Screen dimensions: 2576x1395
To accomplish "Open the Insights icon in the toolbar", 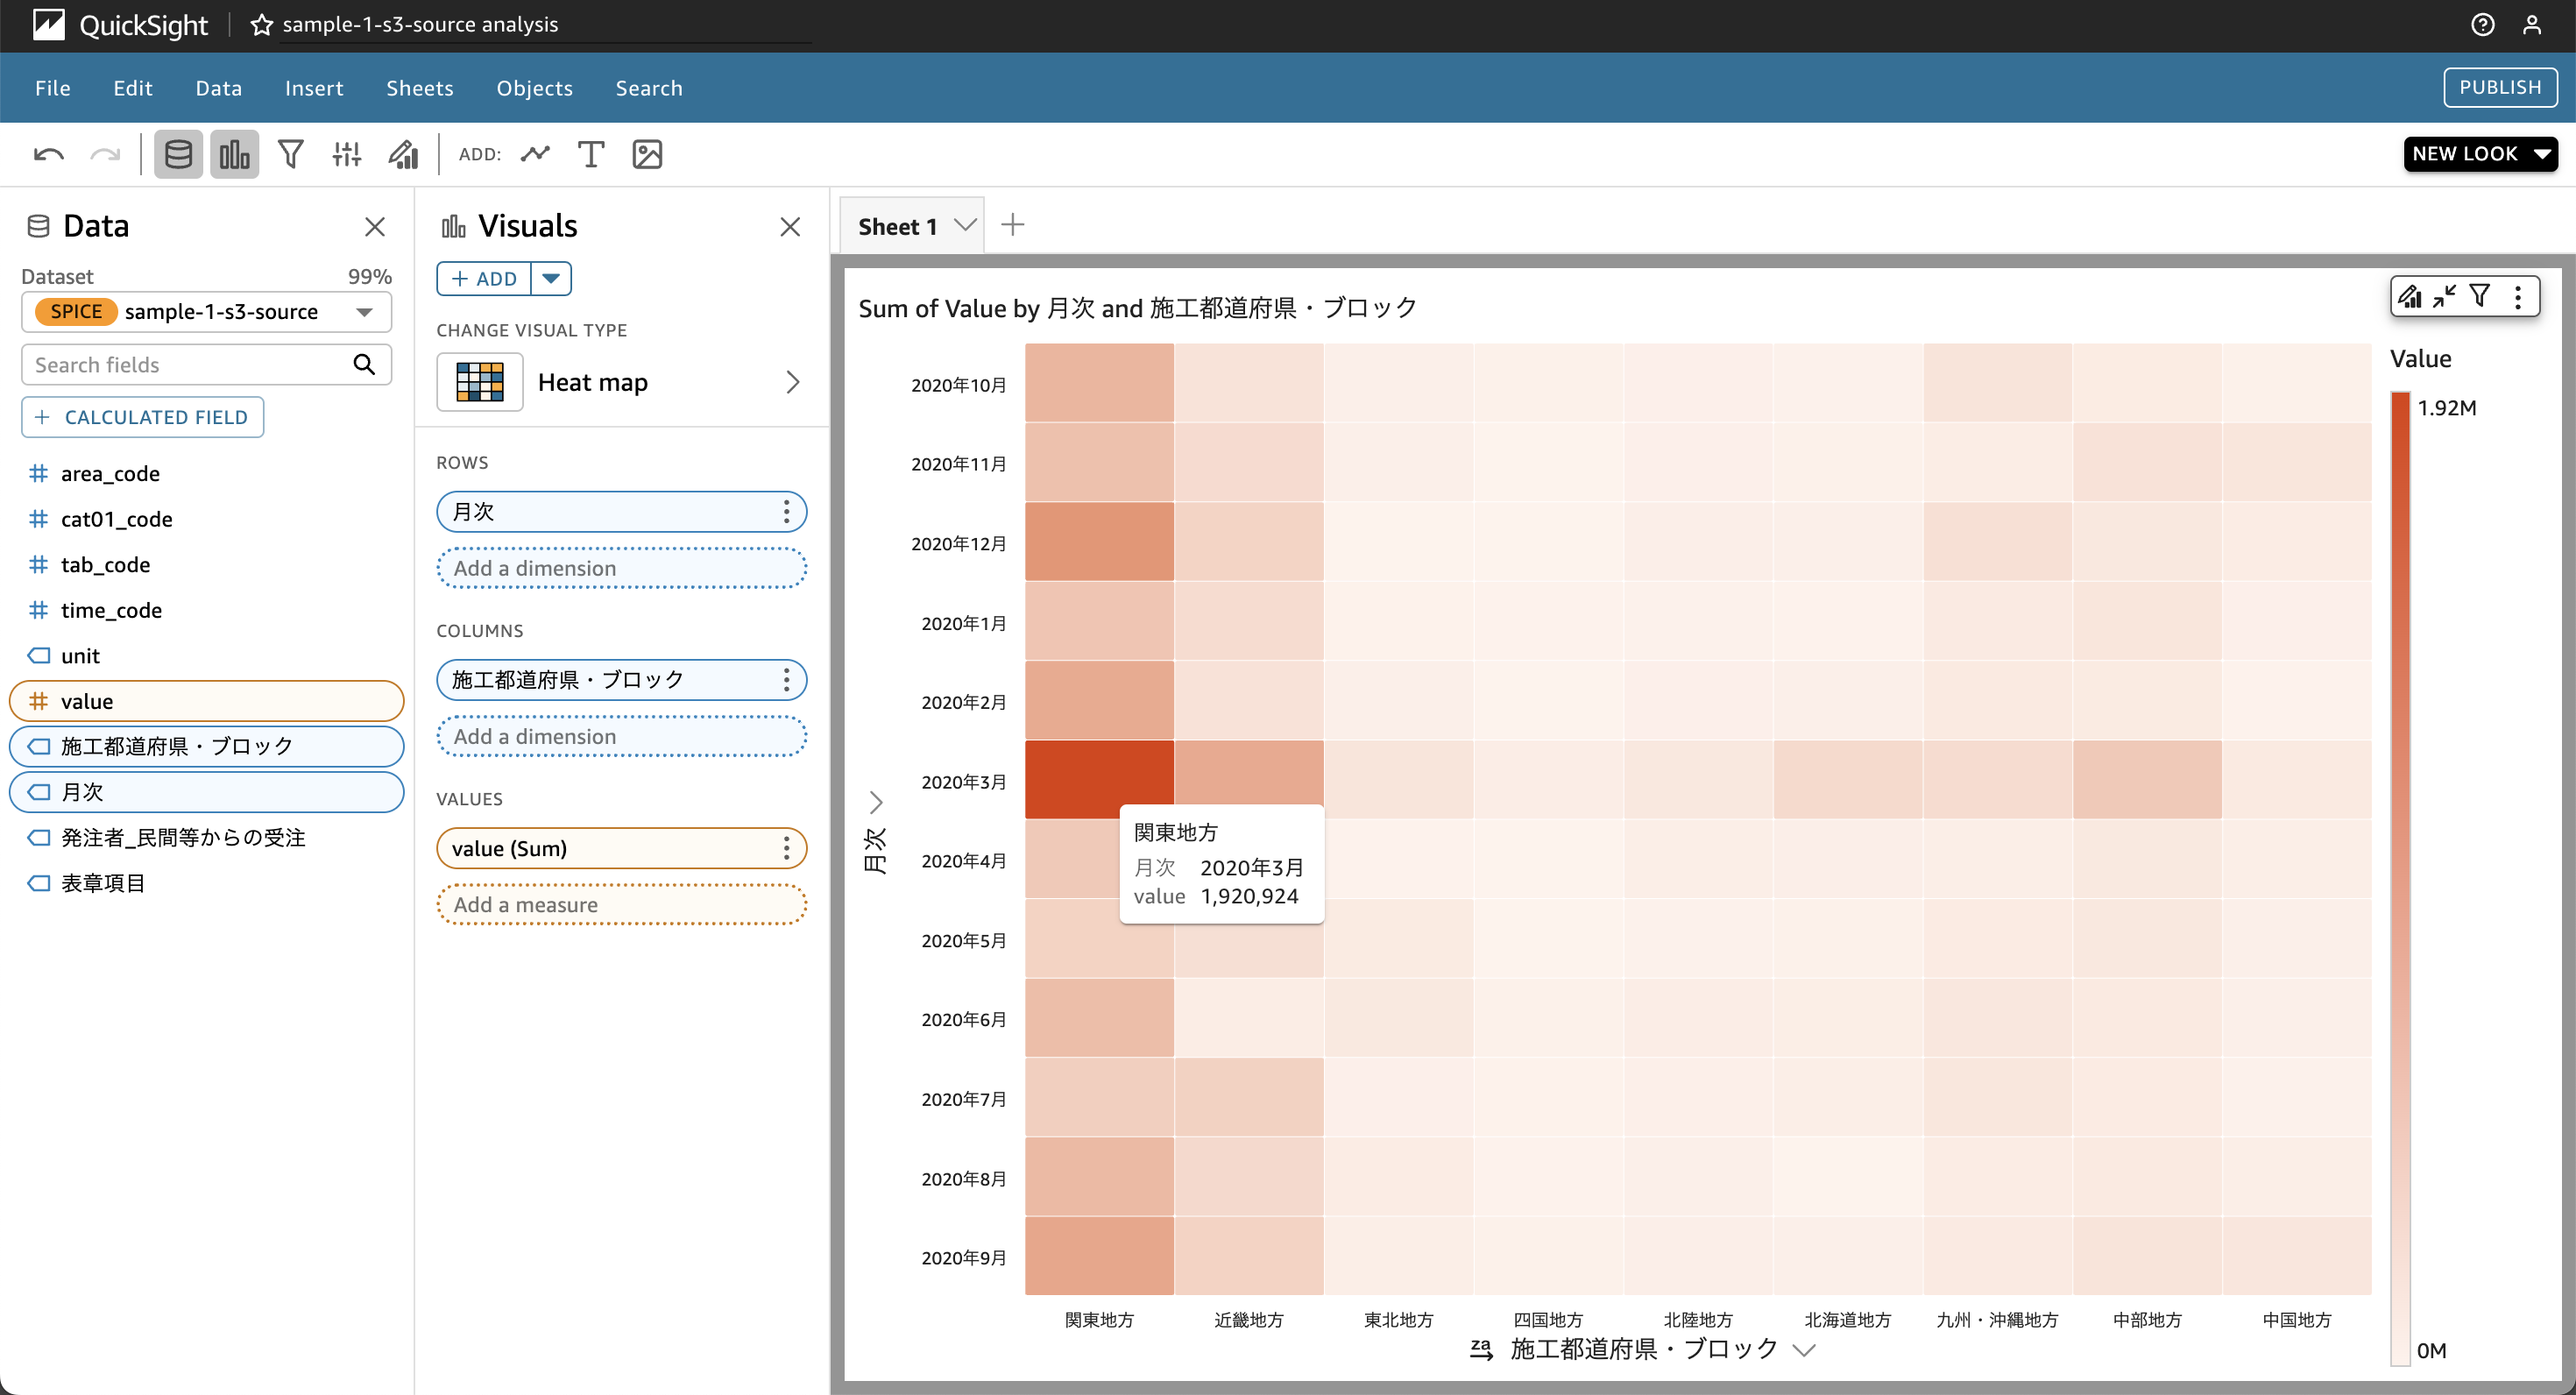I will point(403,154).
